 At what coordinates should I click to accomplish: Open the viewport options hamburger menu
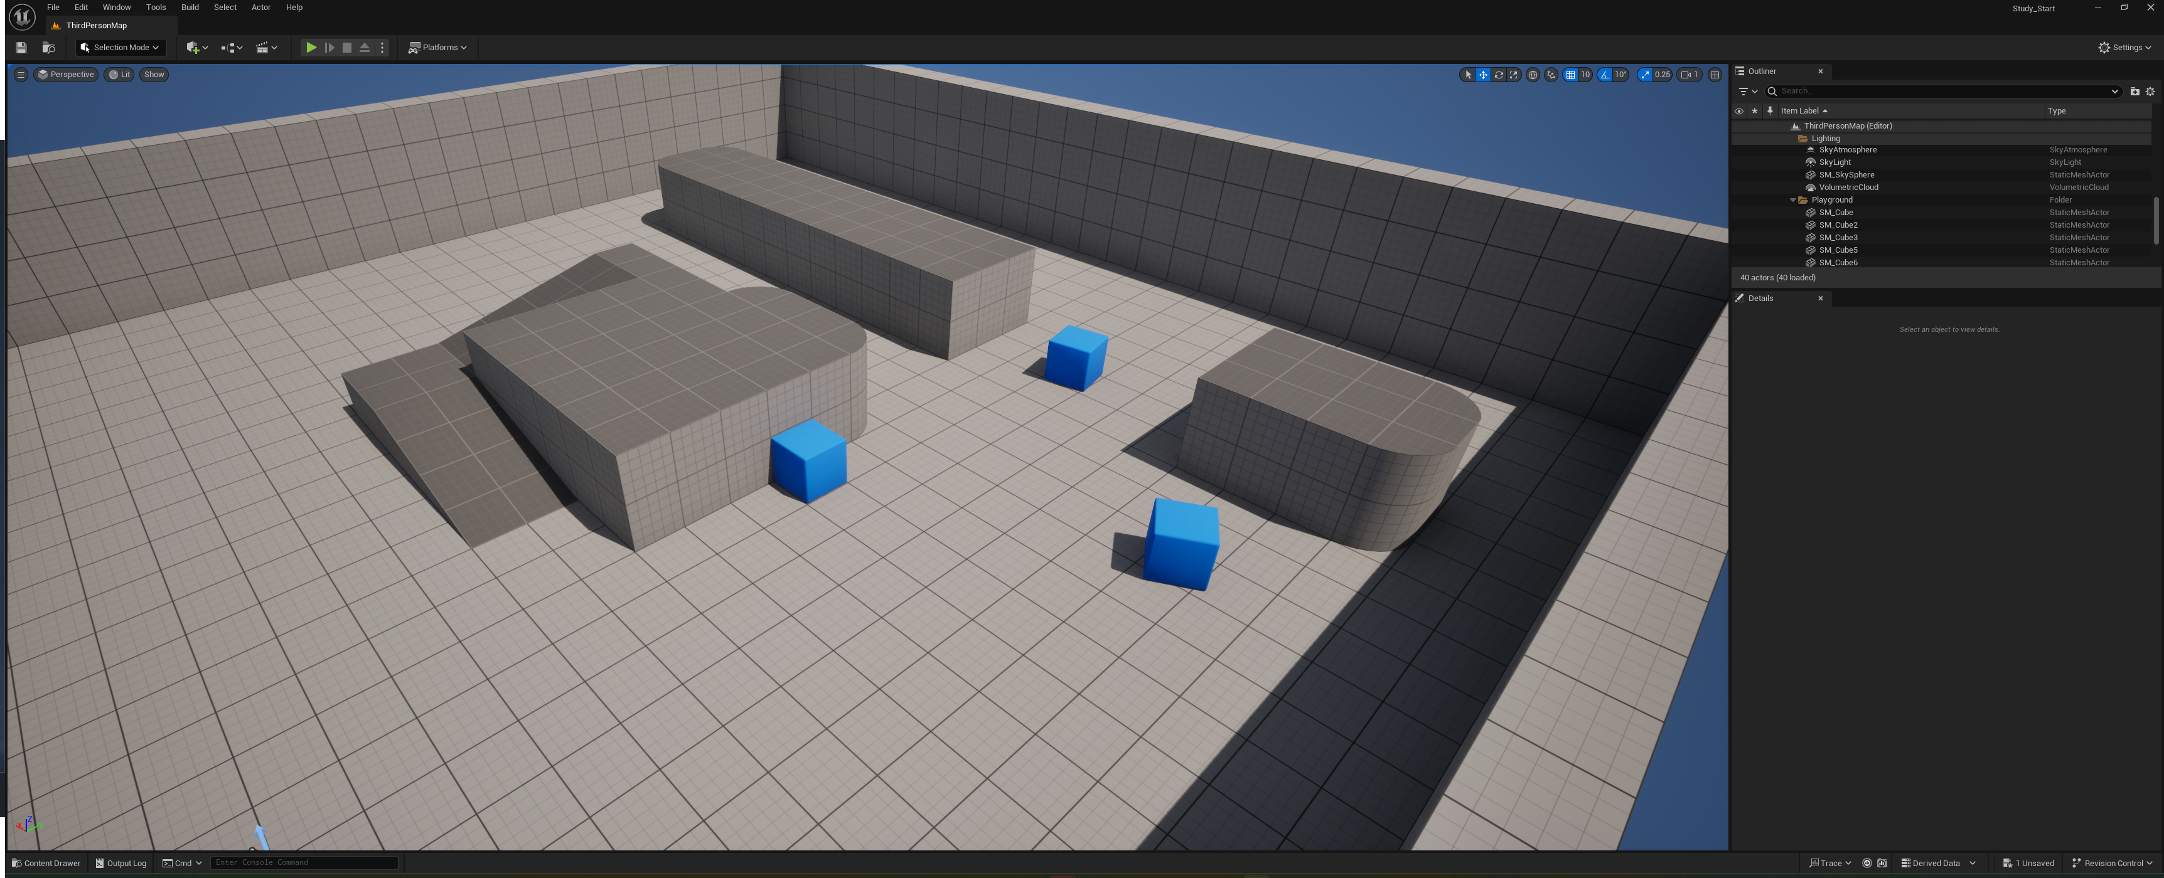coord(21,75)
